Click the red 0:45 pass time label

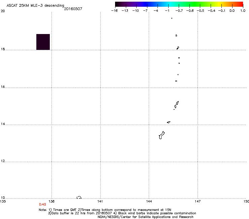[42, 205]
